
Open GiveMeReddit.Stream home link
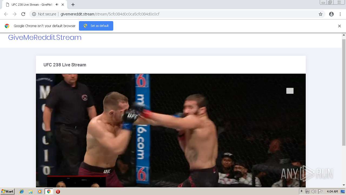tap(45, 37)
